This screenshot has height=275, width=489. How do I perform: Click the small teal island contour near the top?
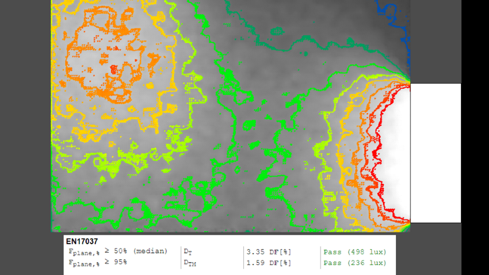276,31
